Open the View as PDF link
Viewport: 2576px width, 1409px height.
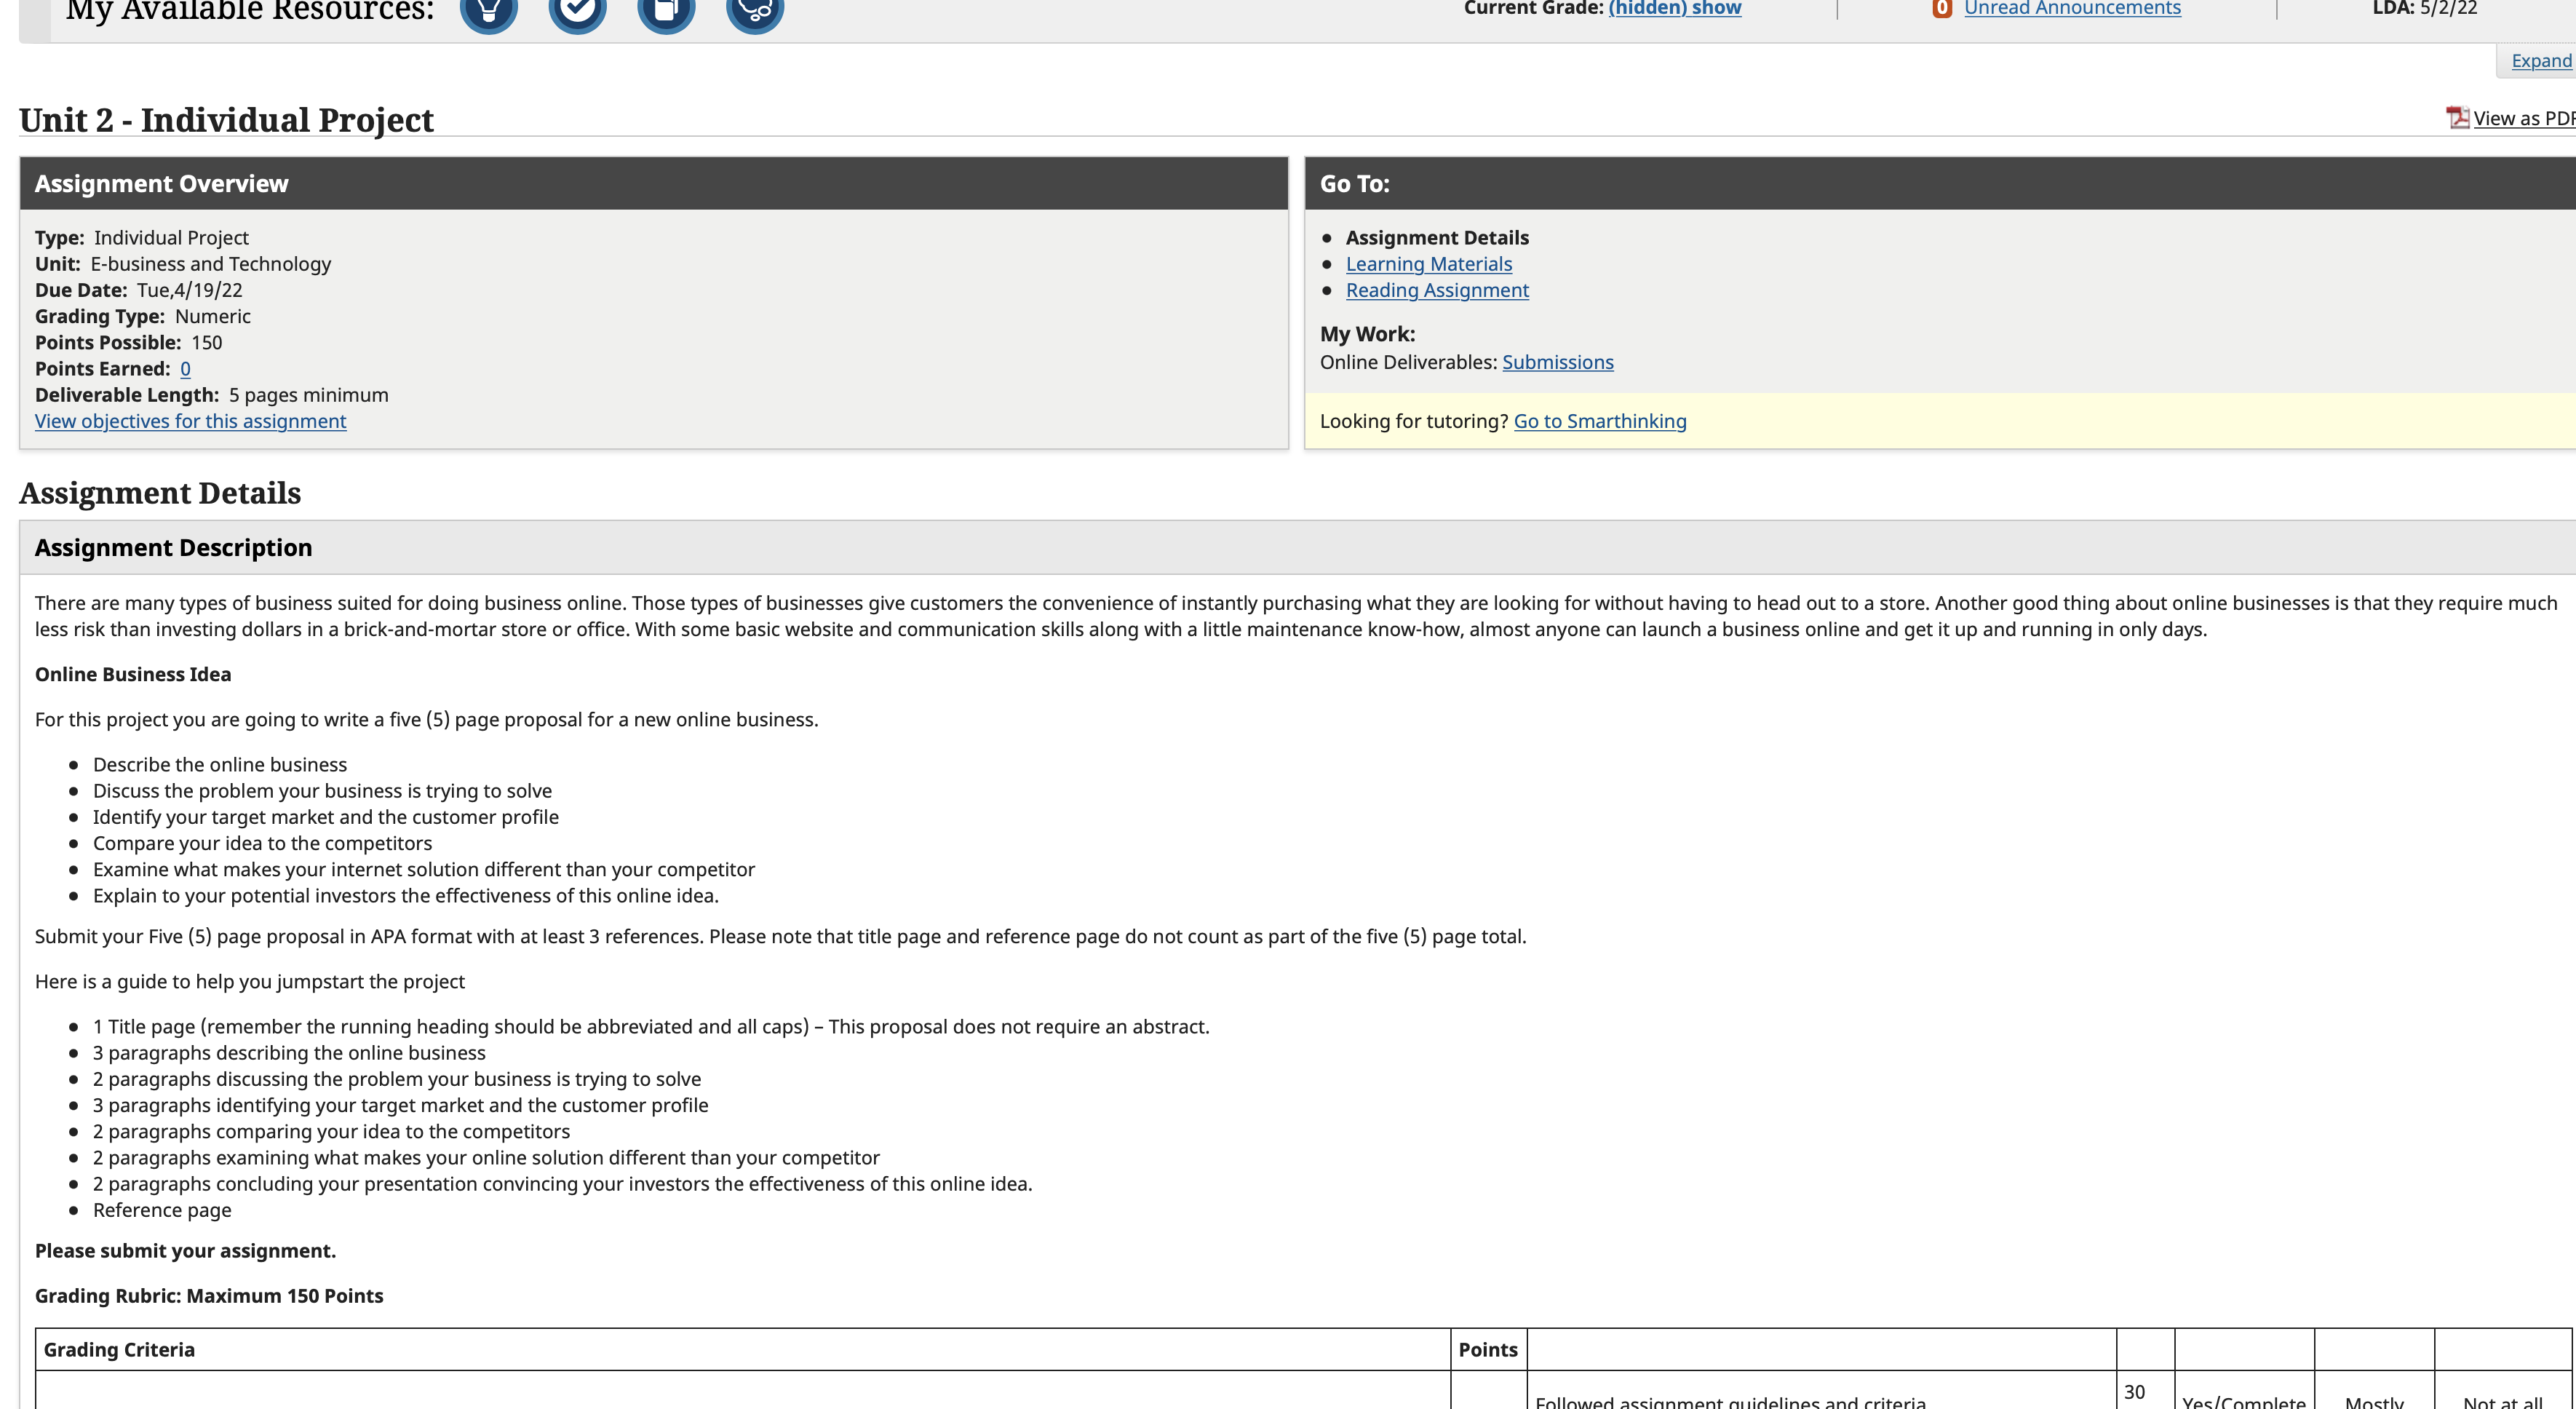click(x=2524, y=118)
